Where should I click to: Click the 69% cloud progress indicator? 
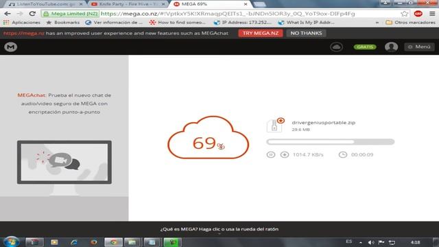pyautogui.click(x=208, y=137)
